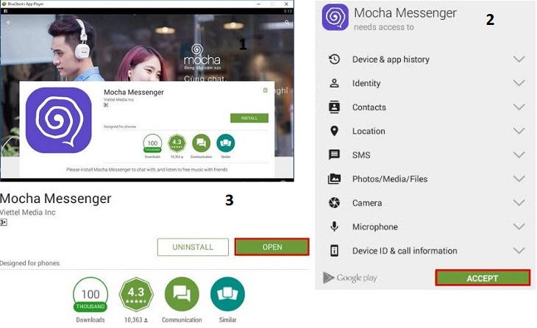Screen dimensions: 537x328
Task: Click the 3+ content rating badge
Action: 3,222
